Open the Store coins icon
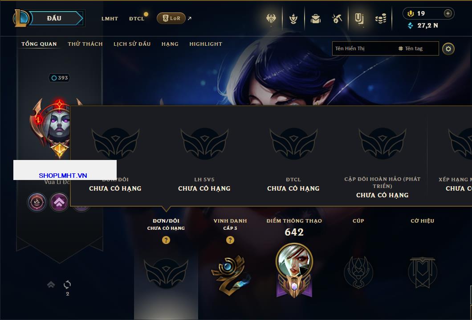The image size is (472, 320). pyautogui.click(x=381, y=19)
